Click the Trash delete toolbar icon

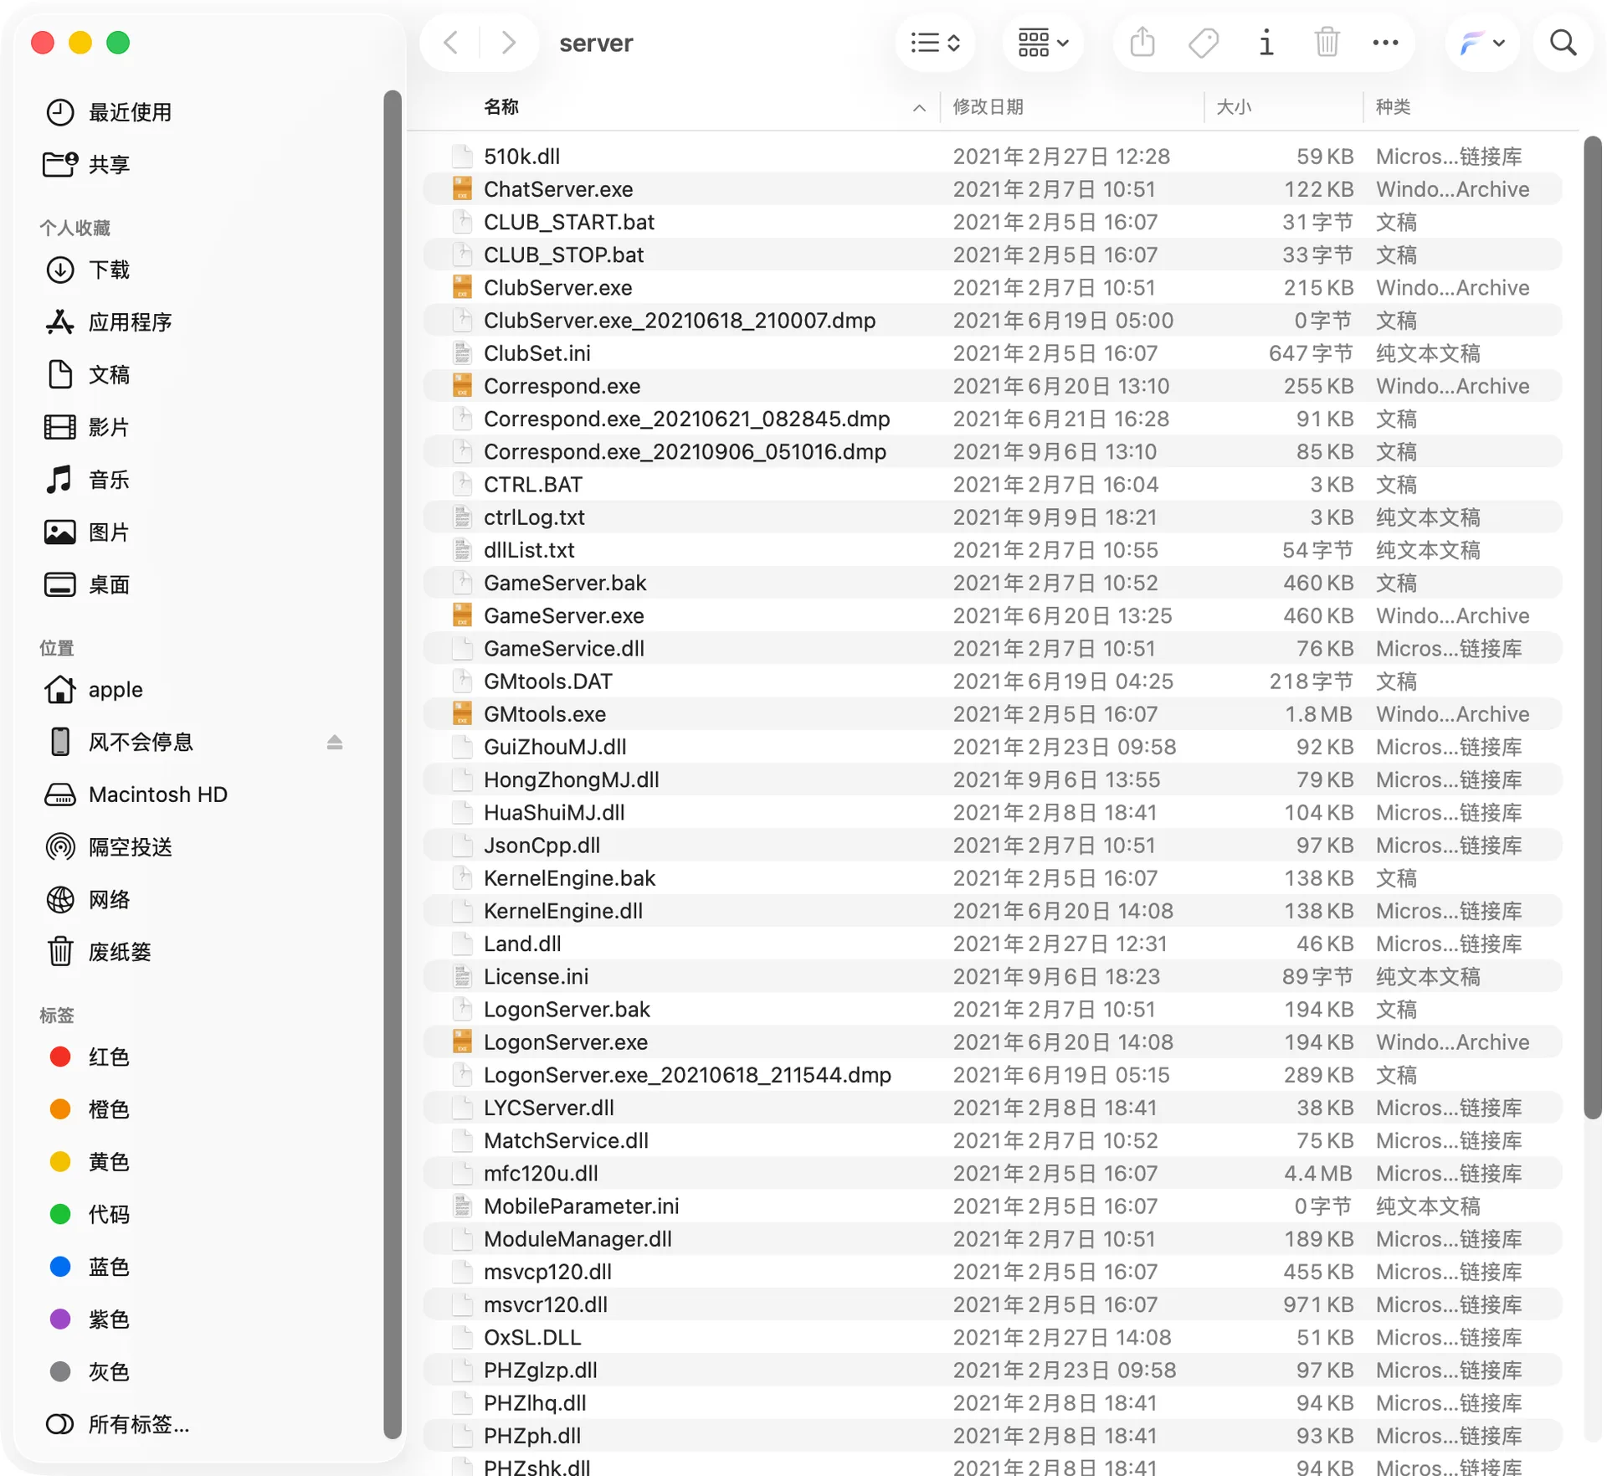pos(1327,43)
